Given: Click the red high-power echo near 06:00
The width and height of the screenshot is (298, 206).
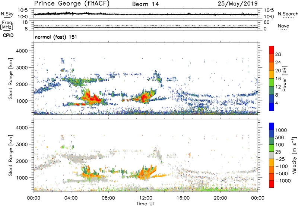Looking at the screenshot, I should coord(91,98).
